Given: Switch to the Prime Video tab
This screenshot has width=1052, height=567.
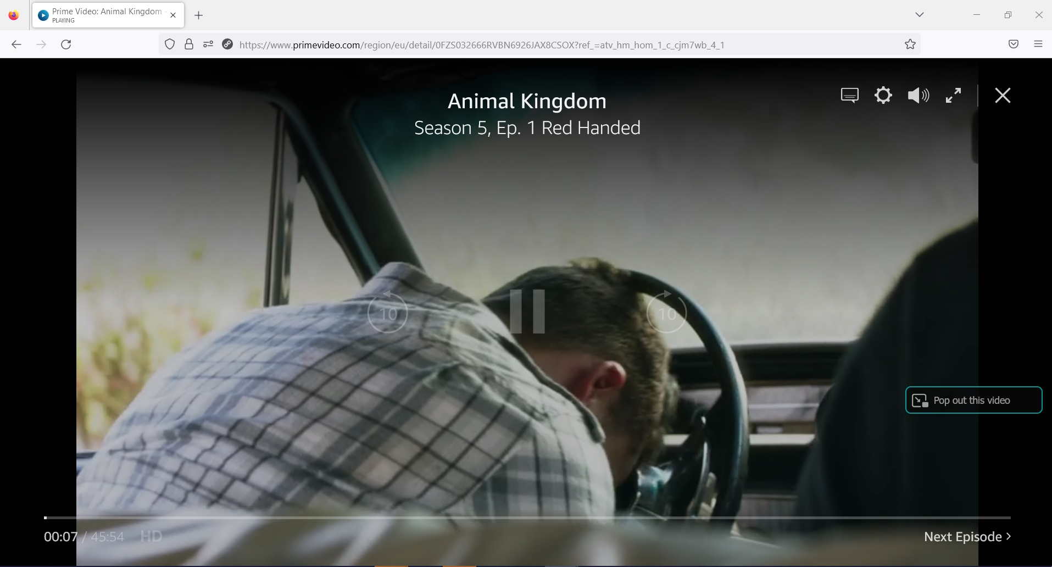Looking at the screenshot, I should [102, 15].
